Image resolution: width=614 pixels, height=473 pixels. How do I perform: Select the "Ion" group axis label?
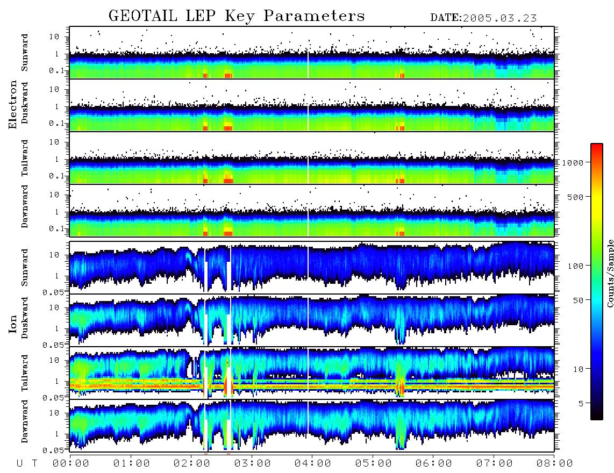pyautogui.click(x=13, y=324)
